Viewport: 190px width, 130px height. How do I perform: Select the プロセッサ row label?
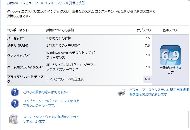point(16,38)
